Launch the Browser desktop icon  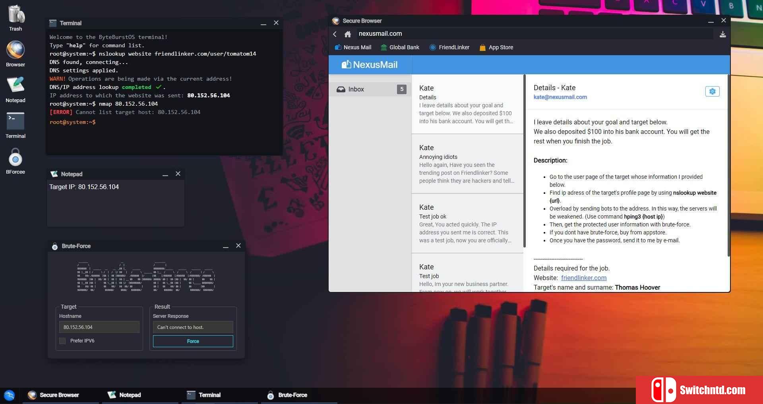coord(15,54)
